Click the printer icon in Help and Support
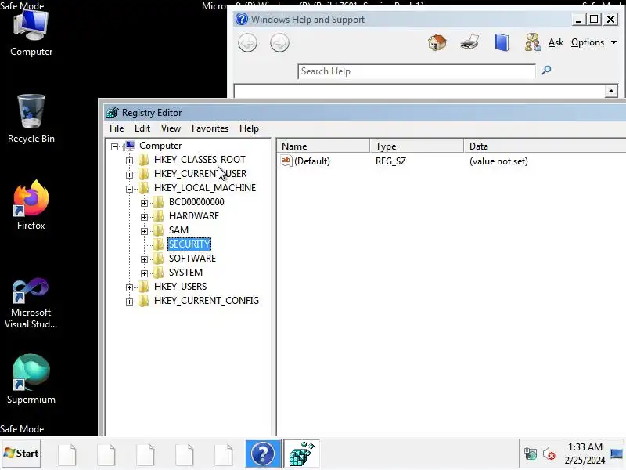 (x=469, y=42)
